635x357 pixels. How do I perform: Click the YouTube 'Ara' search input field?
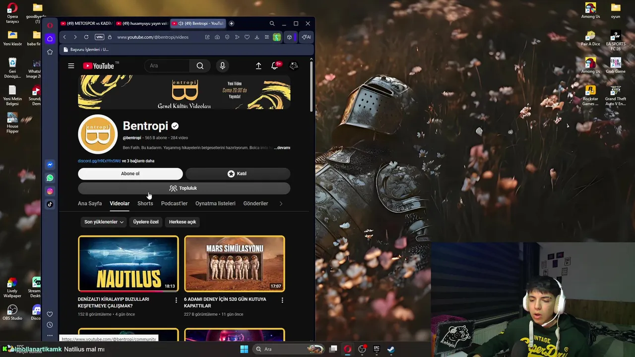coord(167,65)
